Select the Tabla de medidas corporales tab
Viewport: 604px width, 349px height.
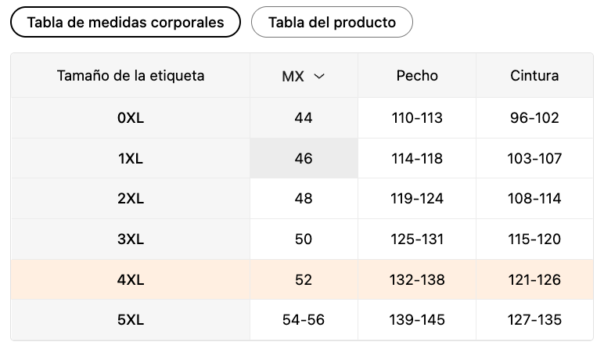[126, 23]
